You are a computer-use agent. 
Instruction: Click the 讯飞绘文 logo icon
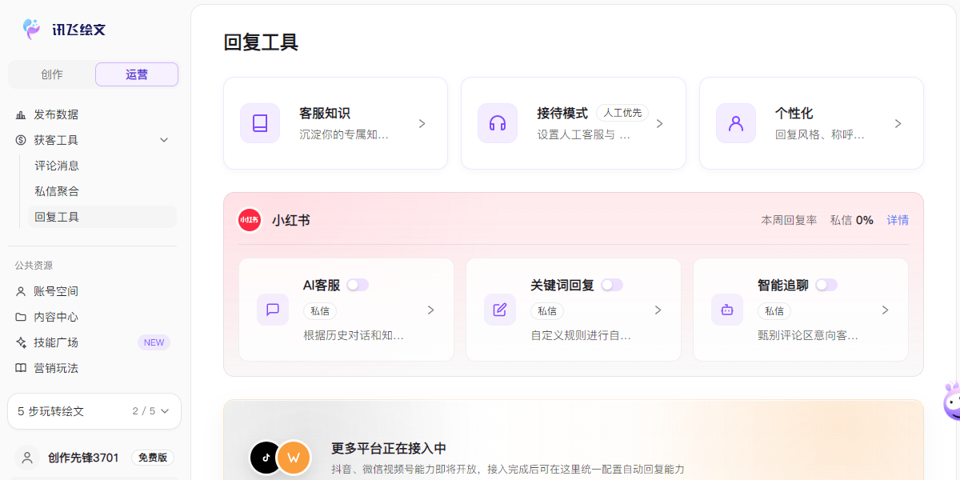(32, 30)
